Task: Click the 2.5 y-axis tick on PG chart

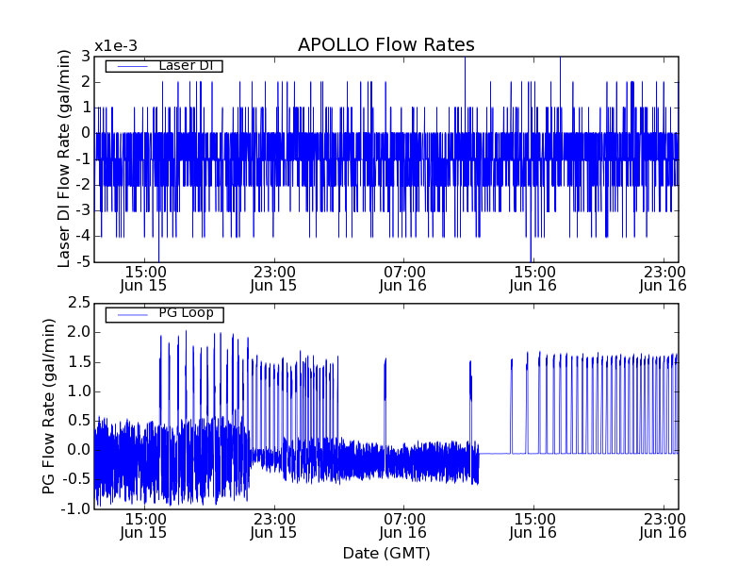Action: [x=77, y=303]
